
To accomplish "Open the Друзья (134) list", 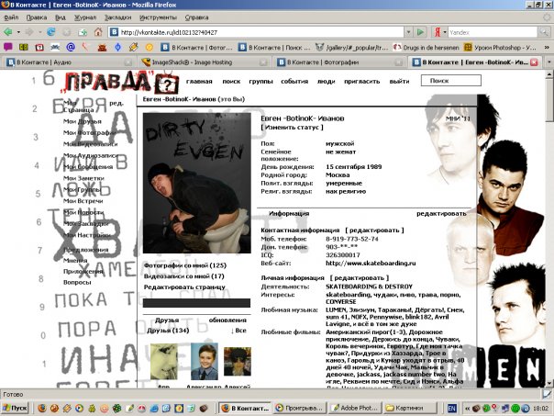I will (168, 331).
